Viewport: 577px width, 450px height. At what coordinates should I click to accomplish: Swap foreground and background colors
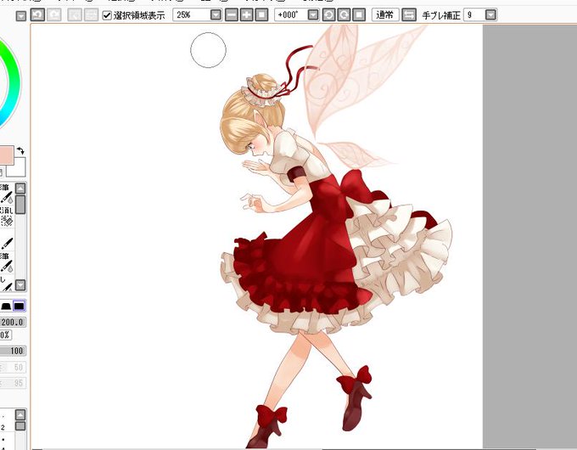pyautogui.click(x=20, y=150)
